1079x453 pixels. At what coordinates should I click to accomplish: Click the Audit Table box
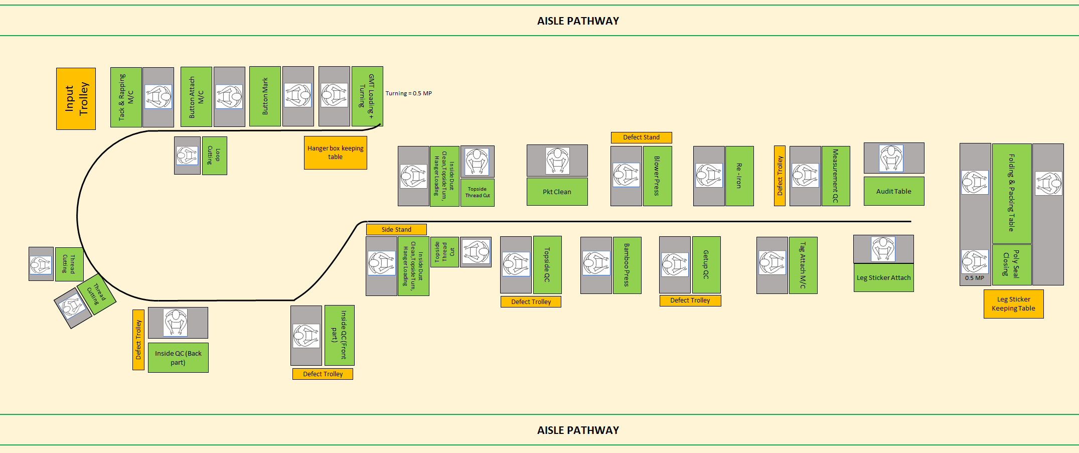click(894, 191)
